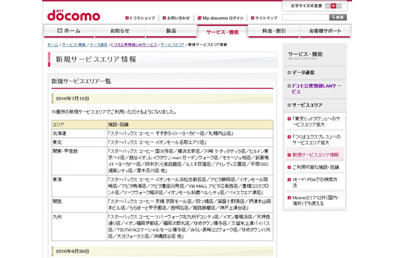Click red arrow icon beside ご利用可能な施設・店舗

click(289, 167)
